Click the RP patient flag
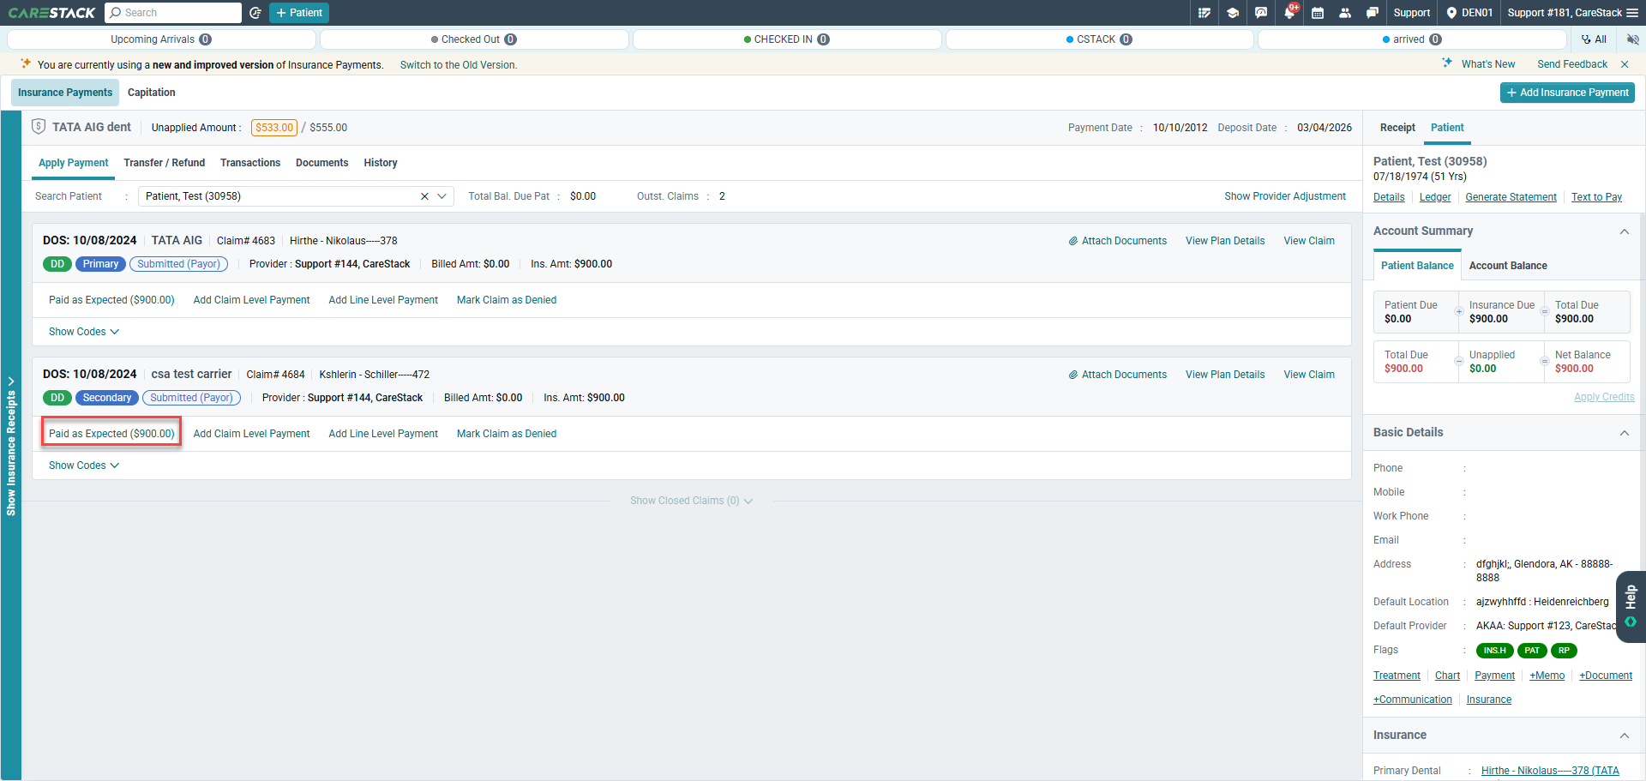 [x=1565, y=651]
